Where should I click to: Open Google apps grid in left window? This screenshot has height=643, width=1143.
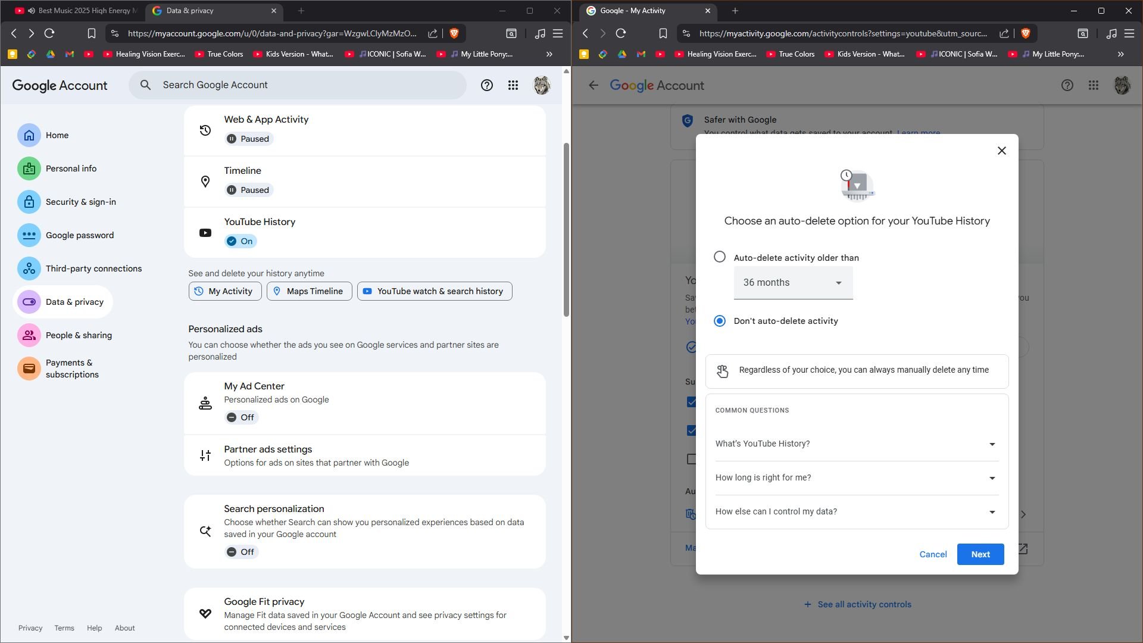point(513,85)
